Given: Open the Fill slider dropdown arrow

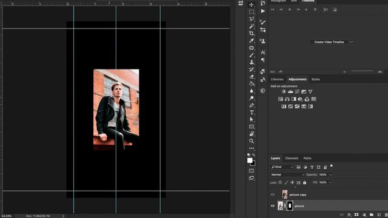Looking at the screenshot, I should 330,182.
